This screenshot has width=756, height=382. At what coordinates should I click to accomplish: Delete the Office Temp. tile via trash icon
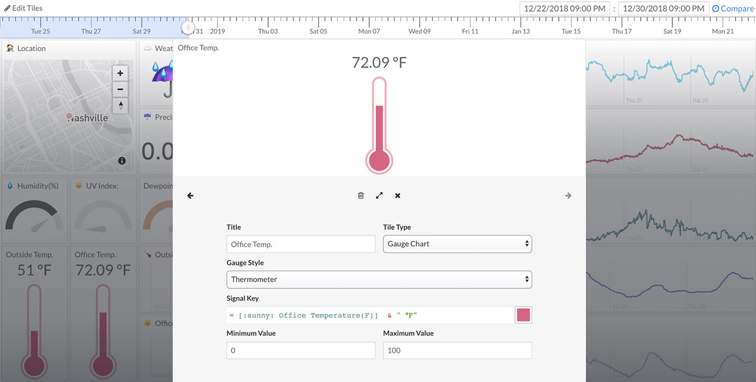(x=361, y=195)
